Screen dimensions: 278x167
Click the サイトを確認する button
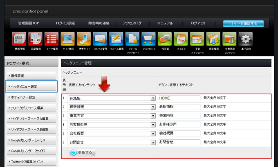pos(243,24)
